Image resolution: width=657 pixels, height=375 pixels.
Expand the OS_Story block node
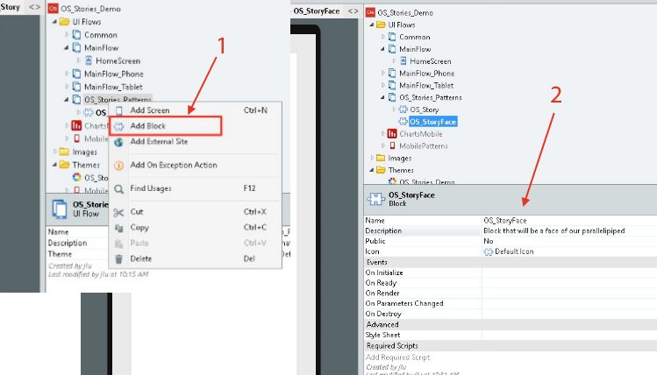point(394,110)
